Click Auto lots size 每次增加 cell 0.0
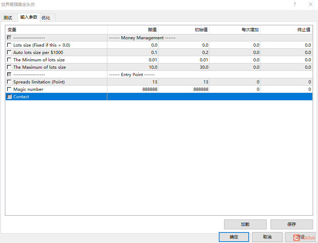Screen dimensions: 318x243 click(235, 52)
